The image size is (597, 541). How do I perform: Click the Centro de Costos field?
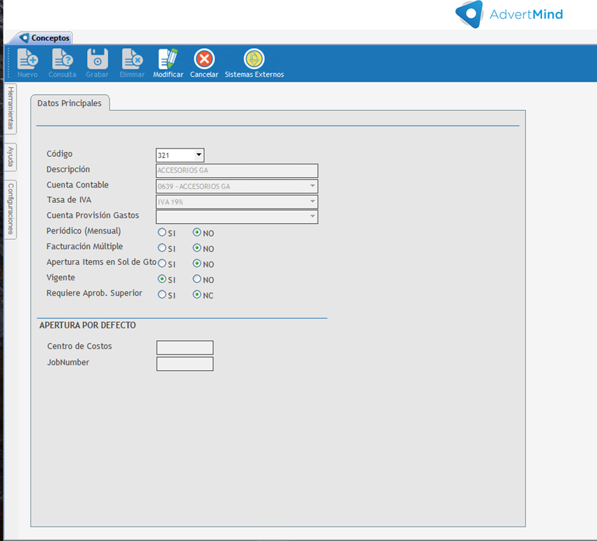coord(185,347)
